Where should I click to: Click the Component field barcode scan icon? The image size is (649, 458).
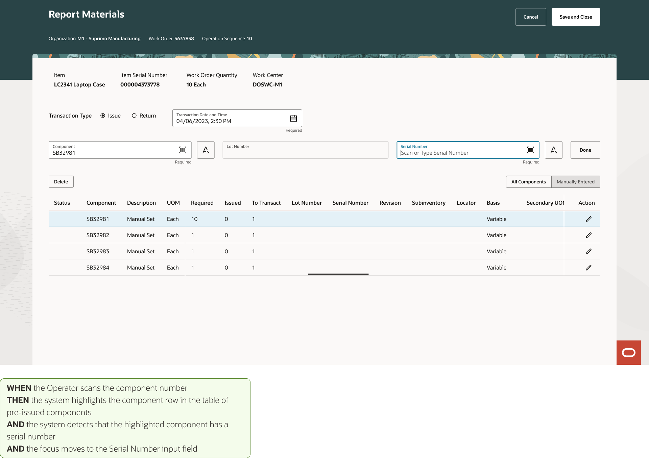coord(183,150)
